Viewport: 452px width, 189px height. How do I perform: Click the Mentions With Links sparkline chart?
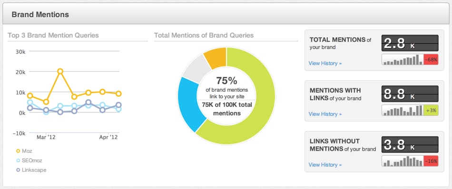pyautogui.click(x=403, y=110)
